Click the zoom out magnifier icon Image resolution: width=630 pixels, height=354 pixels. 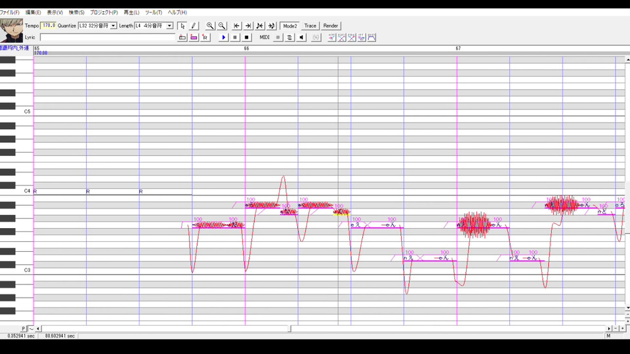click(x=221, y=26)
